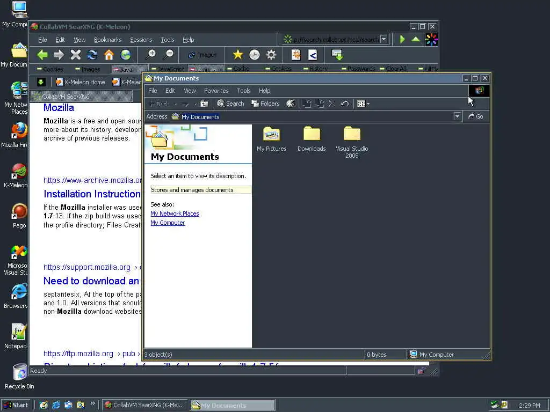Screen dimensions: 550x412
Task: Switch to CollabVM SearXNG taskbar button
Action: click(x=145, y=405)
